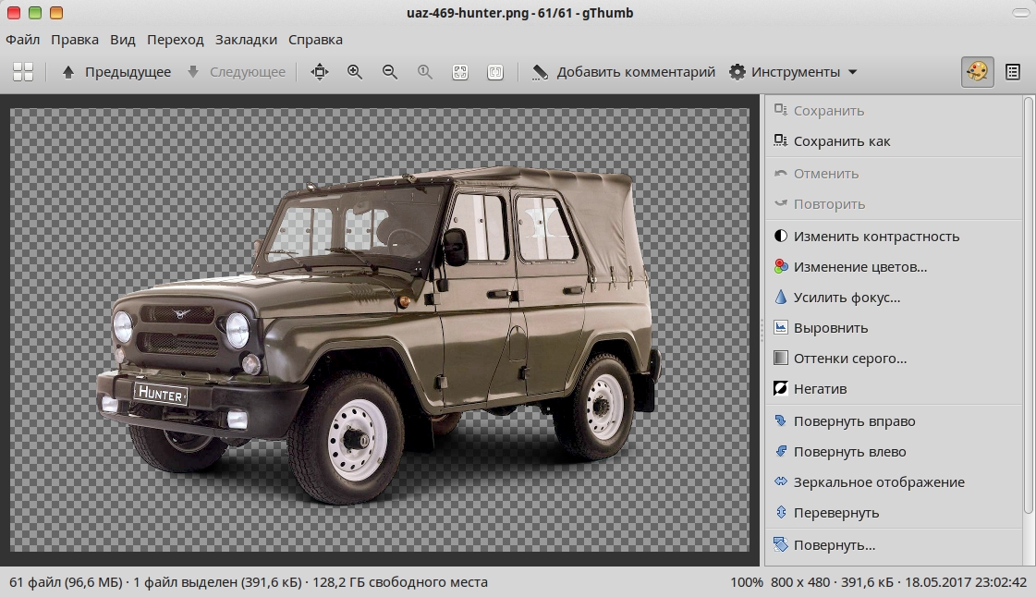Click the '800 x 480' dimensions in status bar
The image size is (1036, 597).
tap(800, 582)
